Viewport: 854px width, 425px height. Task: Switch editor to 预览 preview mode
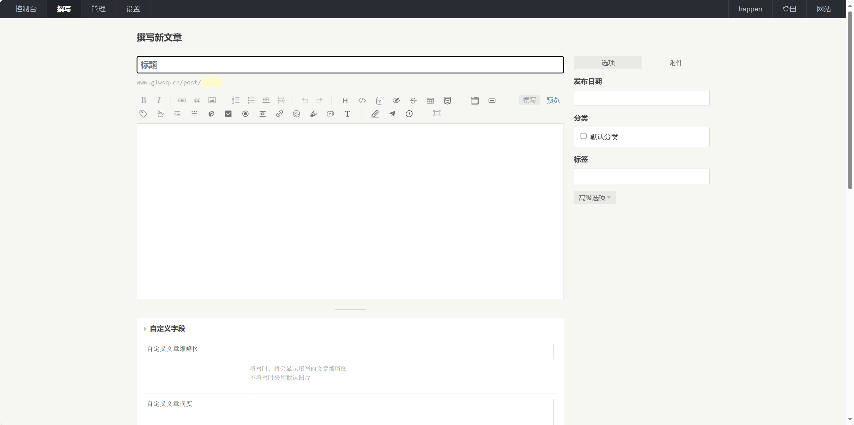coord(553,100)
